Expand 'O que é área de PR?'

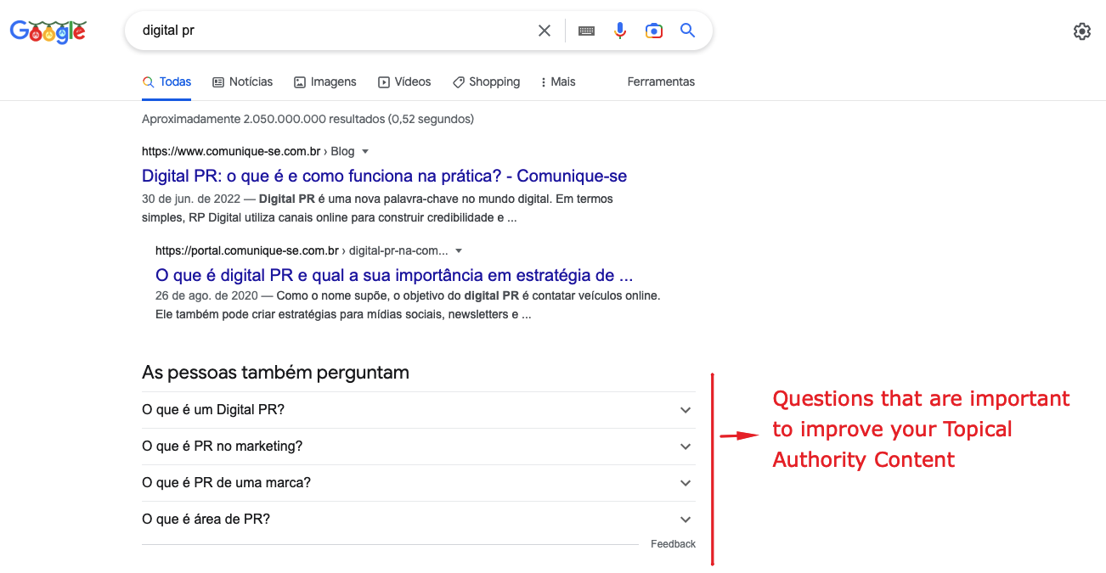(686, 519)
